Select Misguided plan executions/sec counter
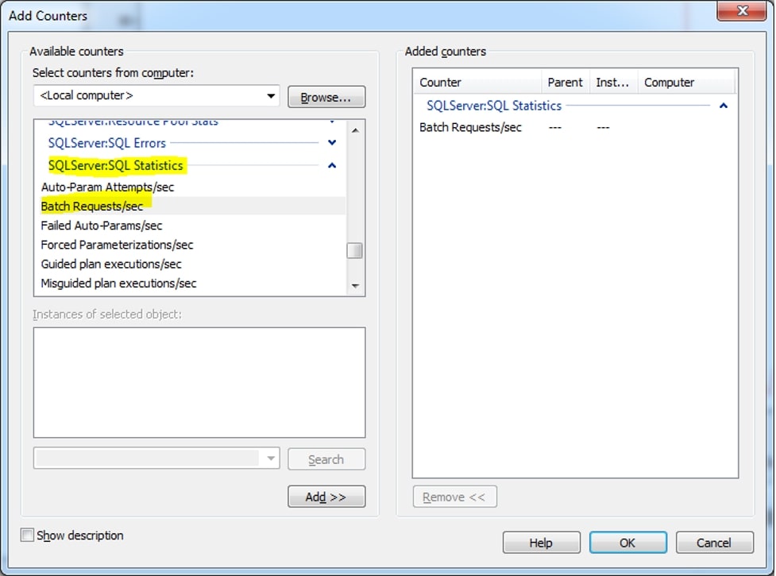 118,284
